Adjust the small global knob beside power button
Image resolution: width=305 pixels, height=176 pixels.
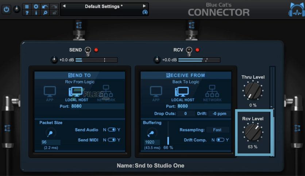click(x=17, y=9)
